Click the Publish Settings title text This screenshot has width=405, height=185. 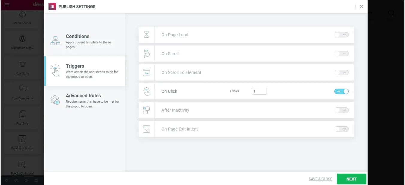click(77, 7)
